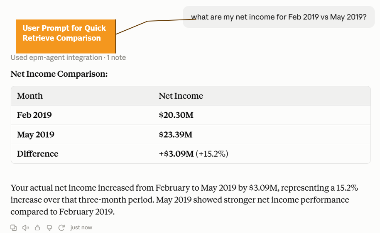Image resolution: width=380 pixels, height=233 pixels.
Task: Click the 'Net Income Comparison:' heading
Action: click(x=59, y=74)
